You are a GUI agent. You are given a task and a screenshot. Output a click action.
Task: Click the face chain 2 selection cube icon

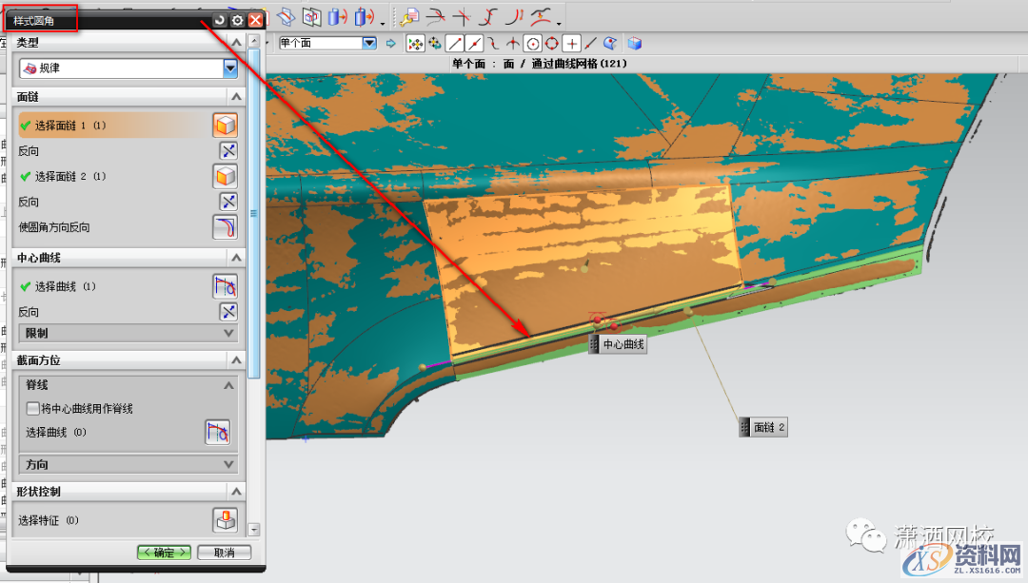tap(225, 176)
